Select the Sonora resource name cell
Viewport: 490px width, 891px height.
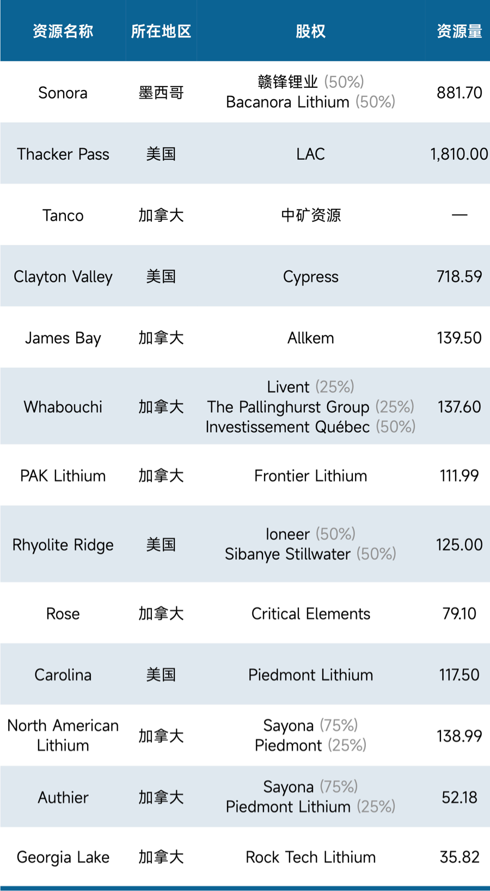(x=63, y=93)
